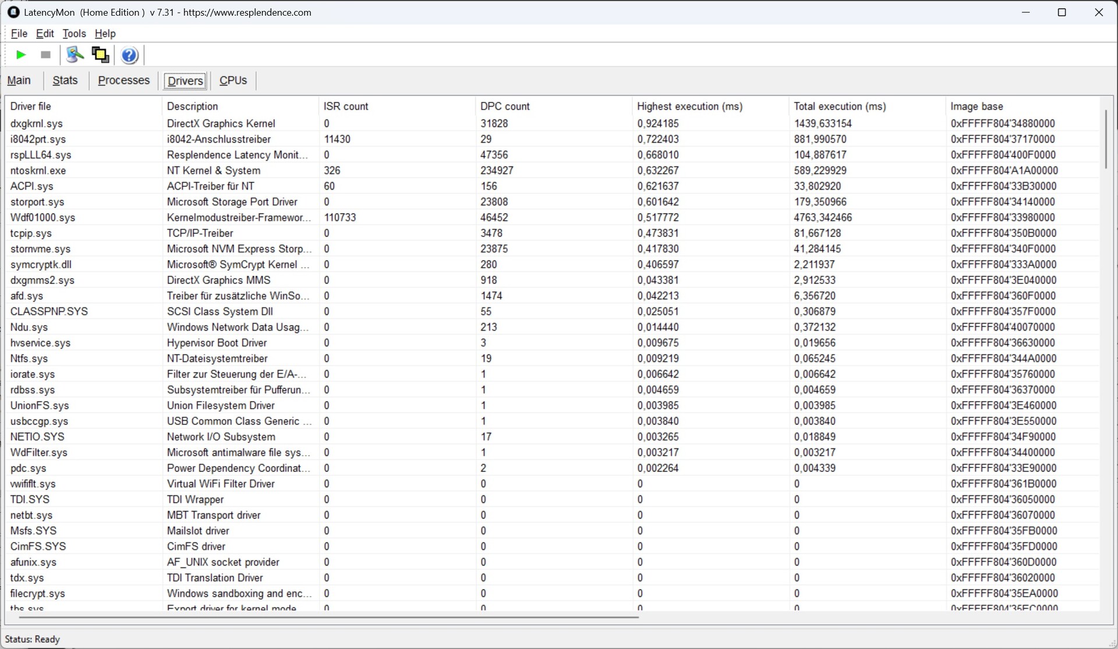Open the Tools menu
This screenshot has height=649, width=1118.
74,33
